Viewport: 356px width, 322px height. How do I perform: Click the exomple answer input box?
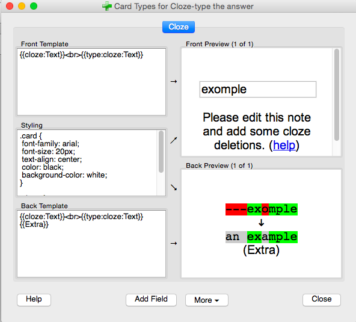pos(258,89)
